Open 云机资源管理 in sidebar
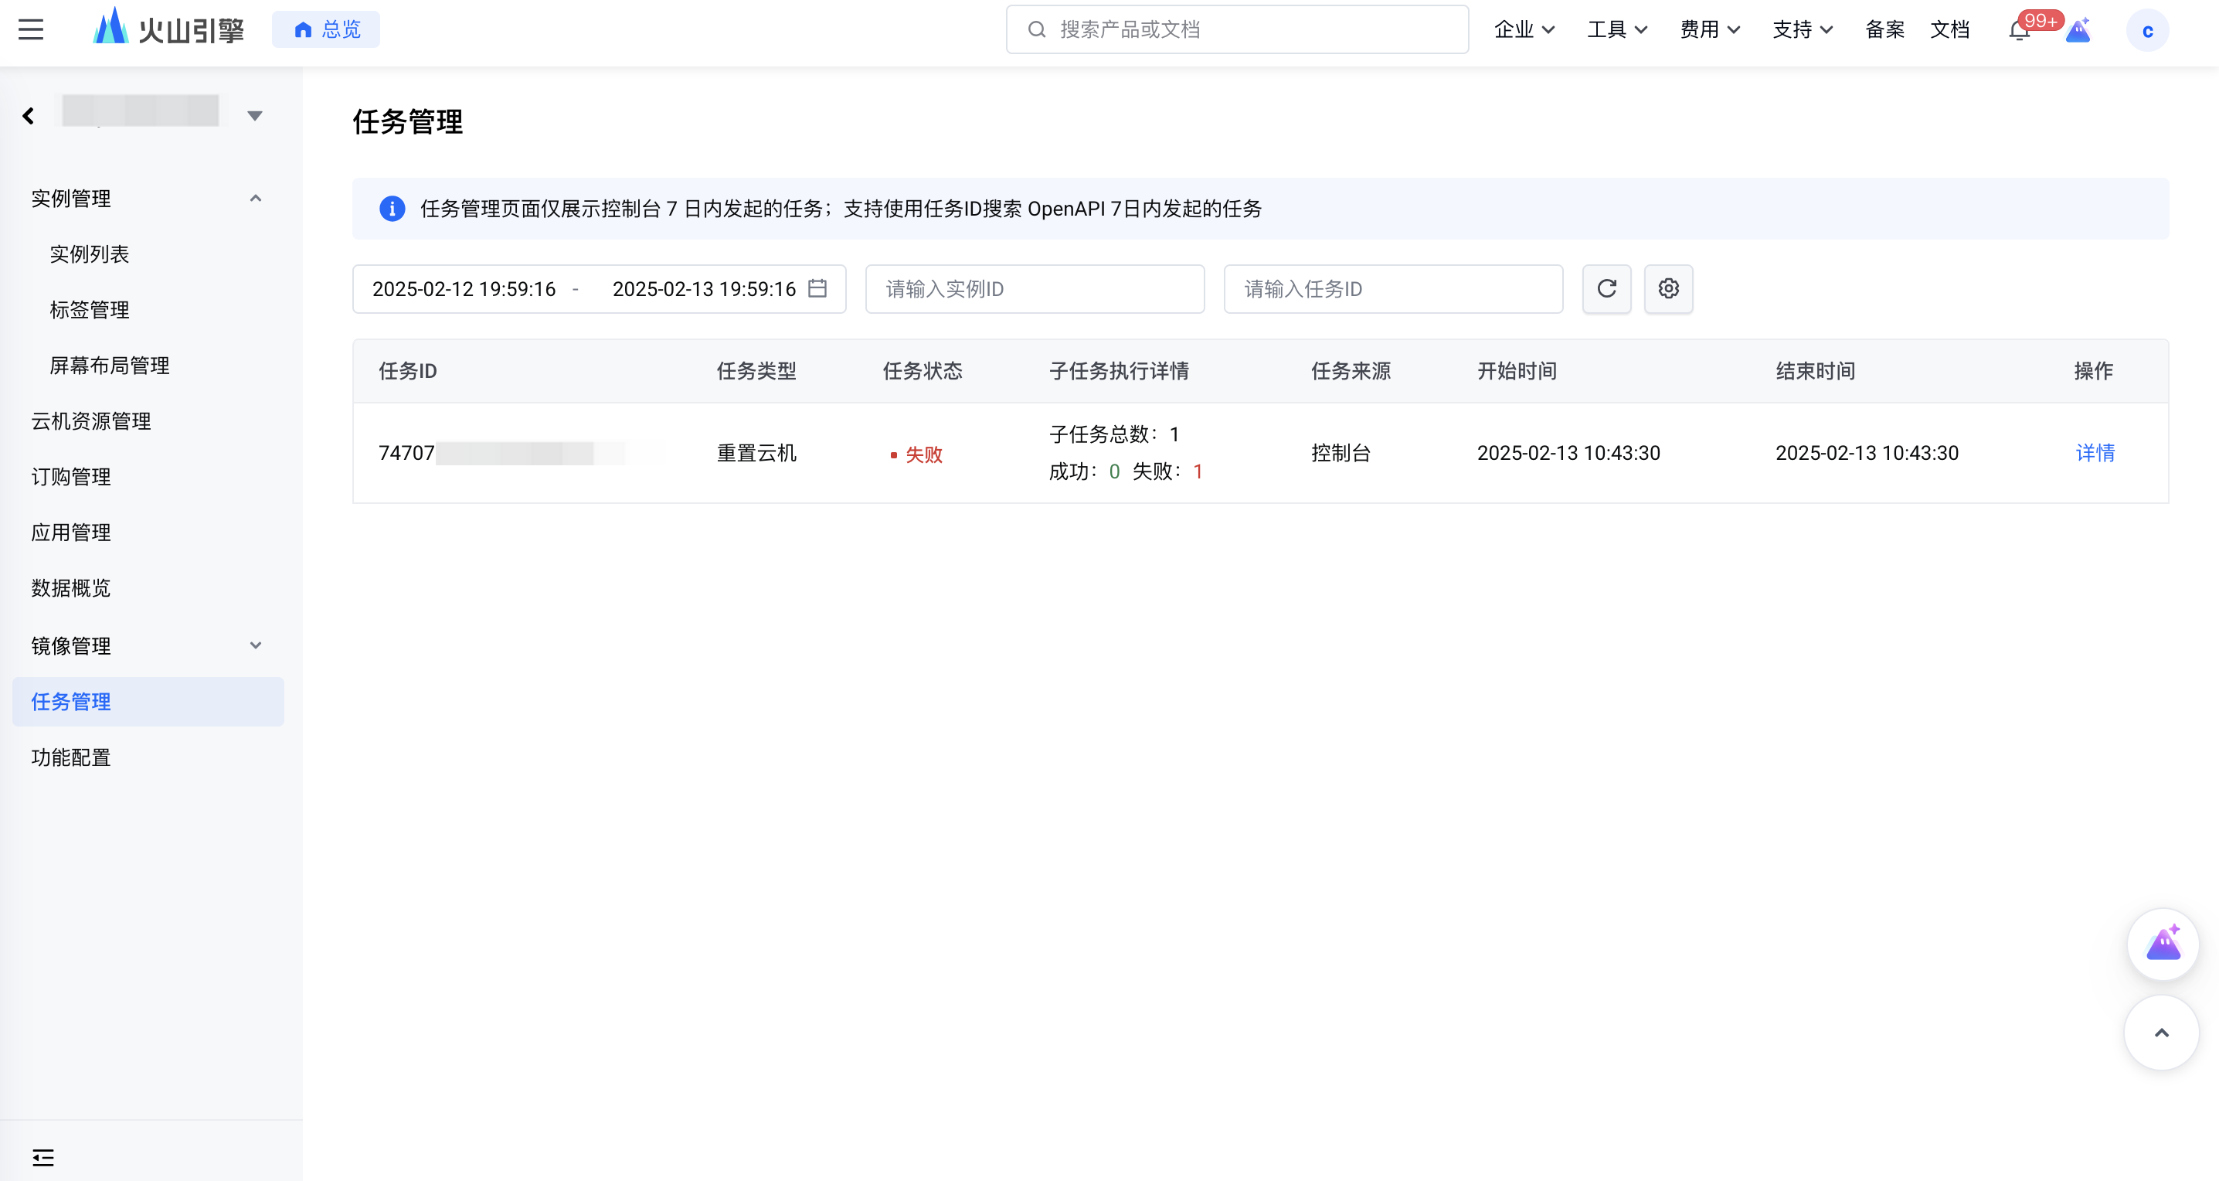Image resolution: width=2219 pixels, height=1181 pixels. [x=91, y=421]
